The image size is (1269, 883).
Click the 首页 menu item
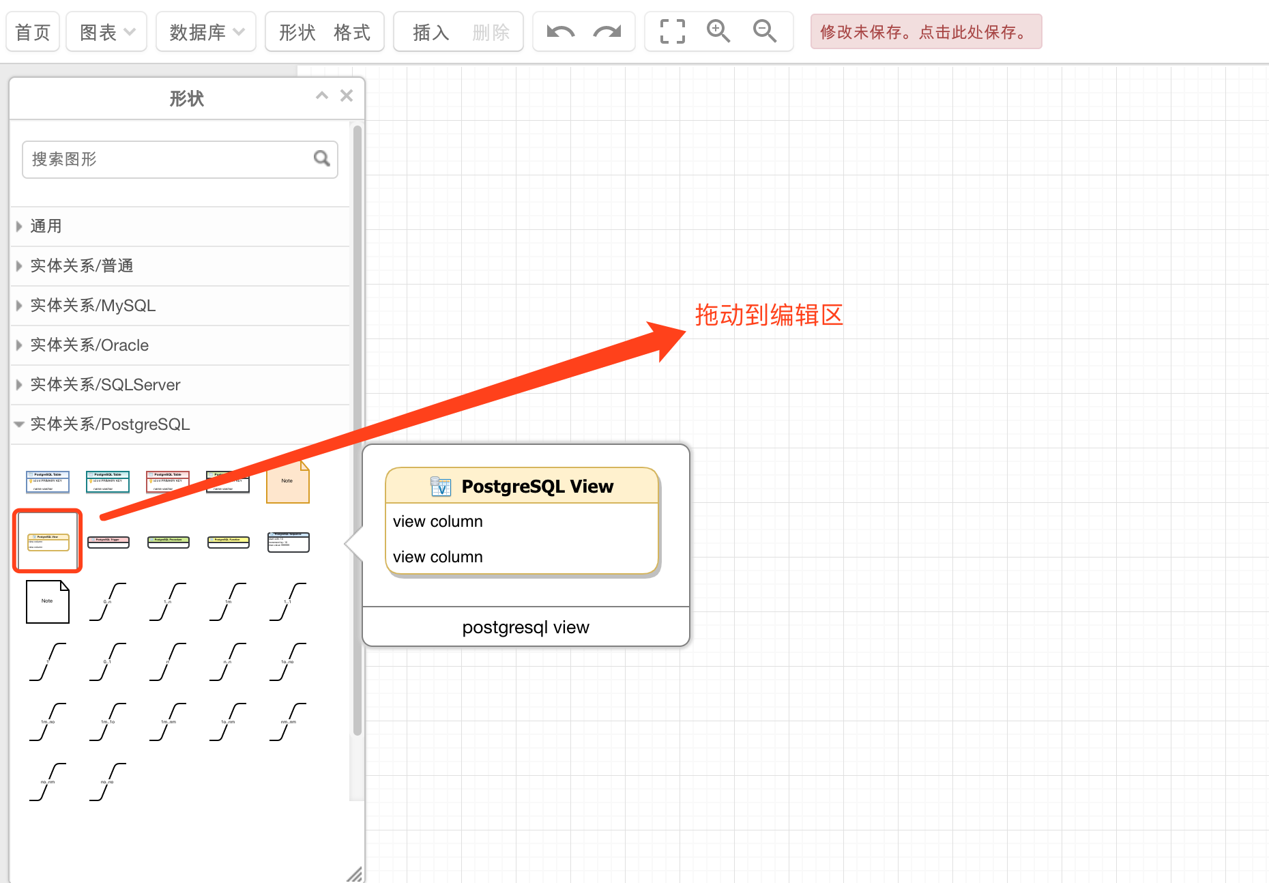tap(32, 31)
